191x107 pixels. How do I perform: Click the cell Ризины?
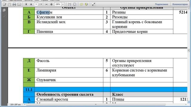[x=119, y=12]
